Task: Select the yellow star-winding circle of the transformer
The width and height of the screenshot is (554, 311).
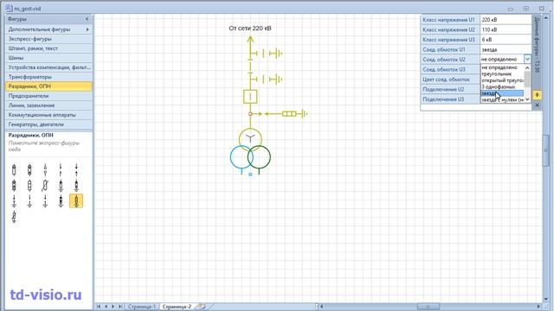Action: [250, 140]
